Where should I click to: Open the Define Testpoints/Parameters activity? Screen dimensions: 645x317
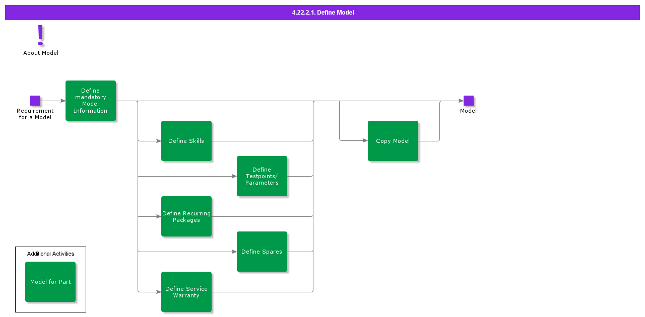[x=262, y=176]
